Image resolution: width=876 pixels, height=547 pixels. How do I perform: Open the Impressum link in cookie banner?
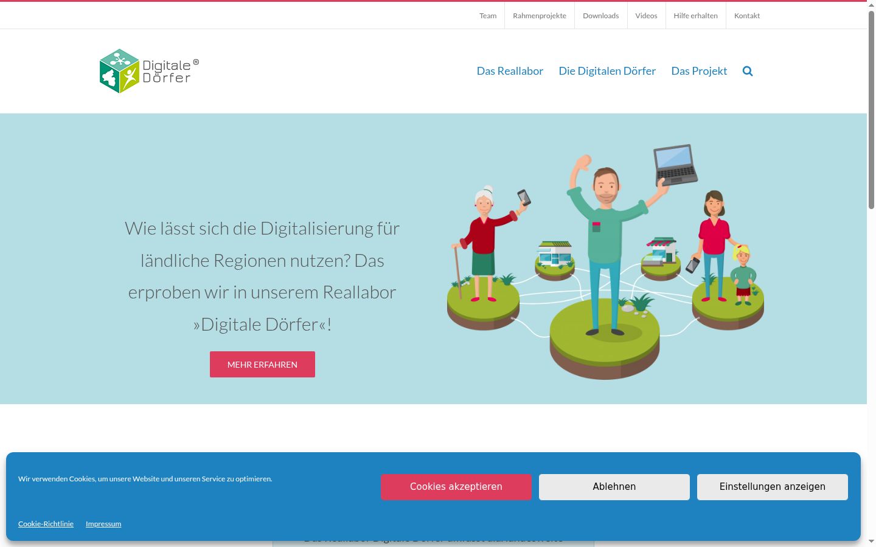coord(103,524)
